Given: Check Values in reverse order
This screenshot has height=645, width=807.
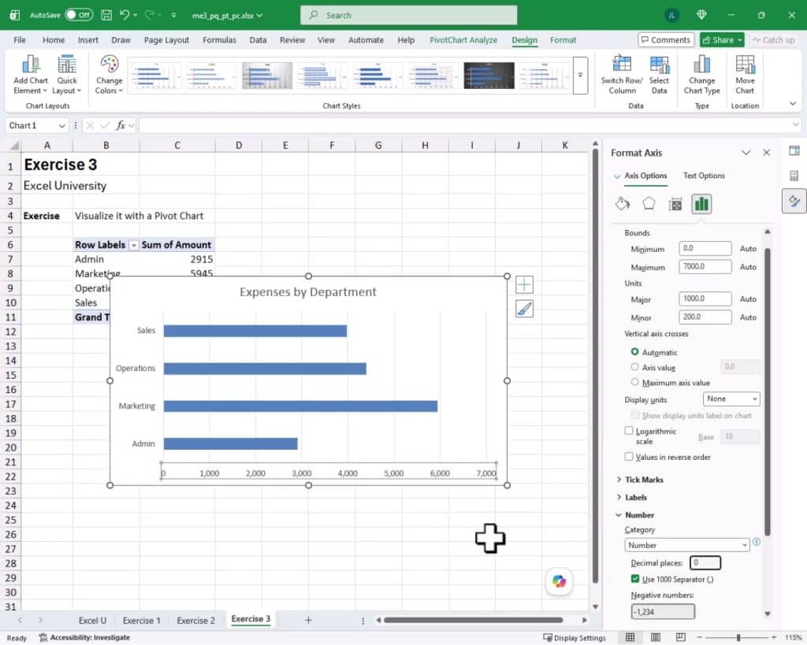Looking at the screenshot, I should point(628,456).
